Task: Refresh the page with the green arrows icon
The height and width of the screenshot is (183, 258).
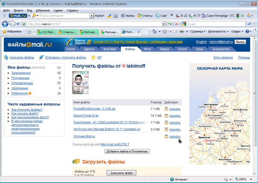Action: coord(170,24)
